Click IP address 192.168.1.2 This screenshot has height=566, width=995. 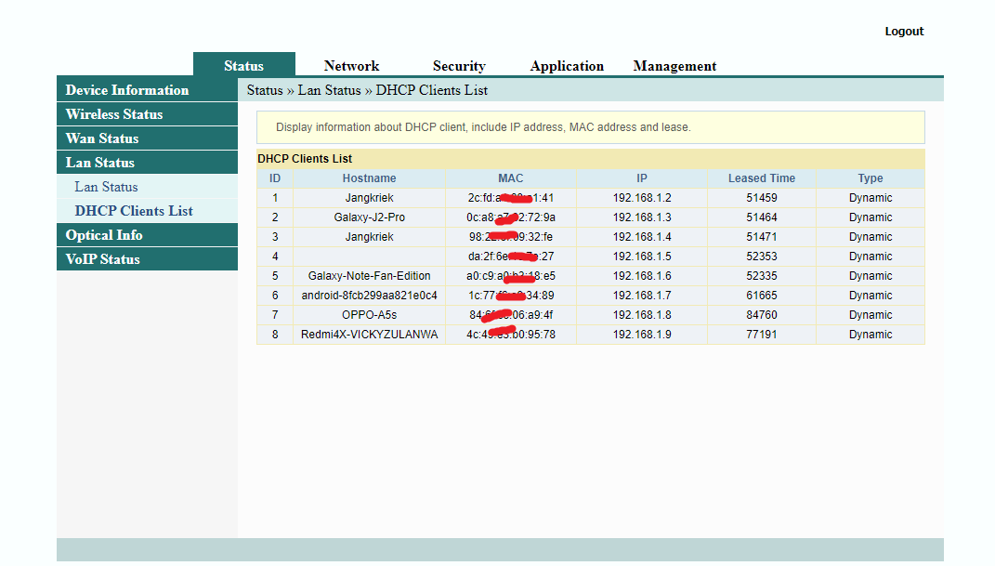coord(642,198)
